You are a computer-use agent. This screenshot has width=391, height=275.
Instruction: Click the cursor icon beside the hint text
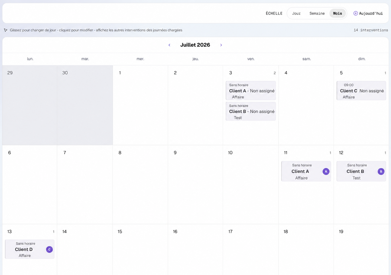5,30
